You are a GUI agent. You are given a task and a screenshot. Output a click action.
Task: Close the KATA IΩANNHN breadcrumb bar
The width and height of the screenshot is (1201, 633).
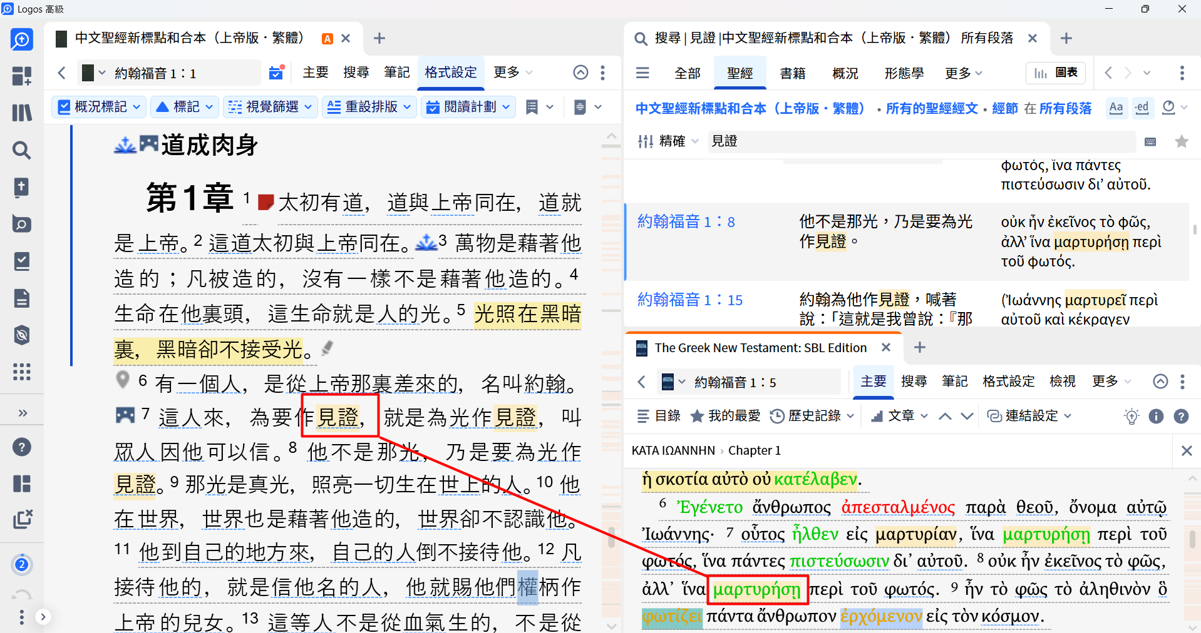1187,450
